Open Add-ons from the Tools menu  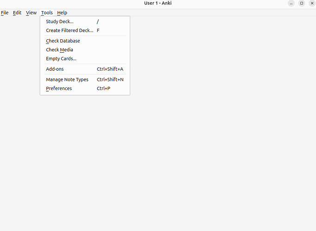coord(85,69)
